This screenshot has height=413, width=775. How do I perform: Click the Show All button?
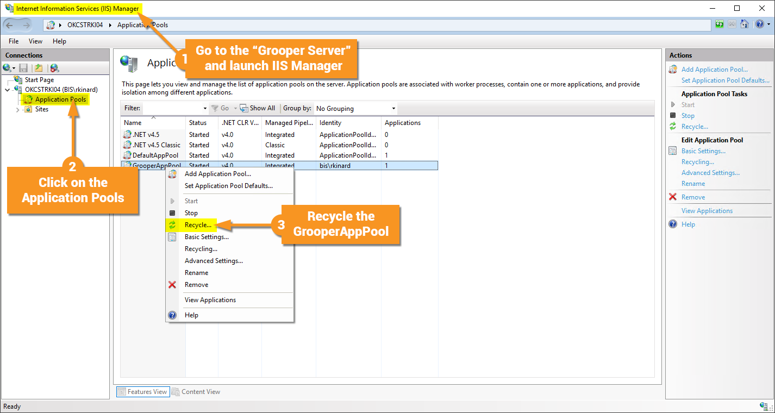tap(258, 108)
